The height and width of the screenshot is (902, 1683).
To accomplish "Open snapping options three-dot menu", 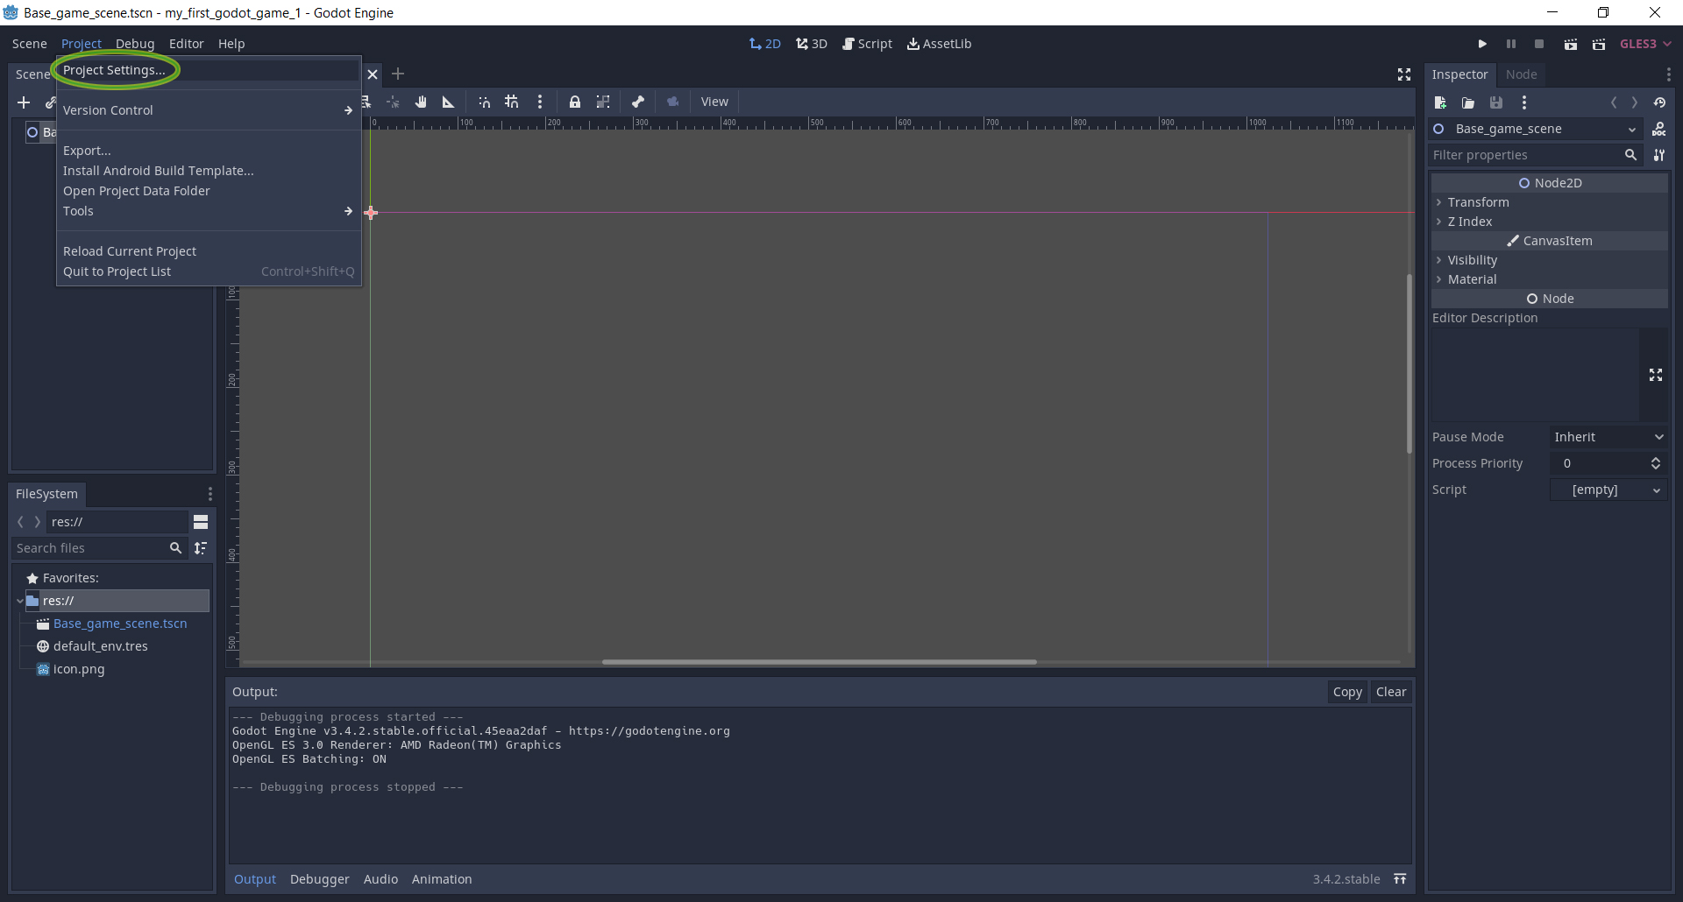I will [x=540, y=102].
